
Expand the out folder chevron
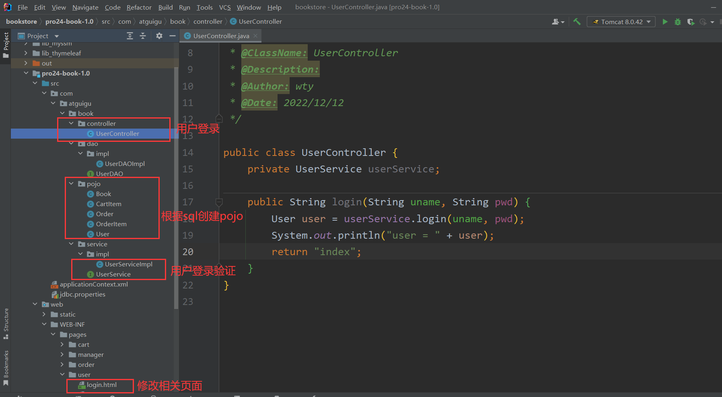(26, 63)
